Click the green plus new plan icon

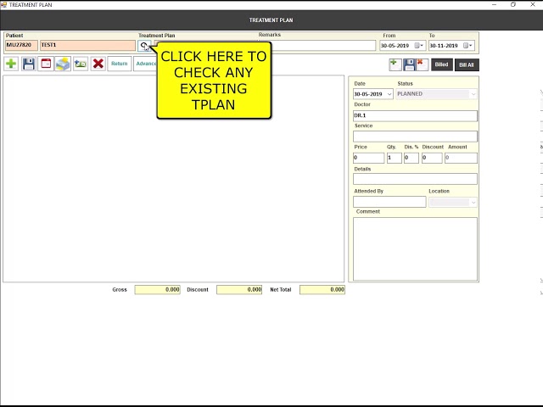tap(11, 64)
